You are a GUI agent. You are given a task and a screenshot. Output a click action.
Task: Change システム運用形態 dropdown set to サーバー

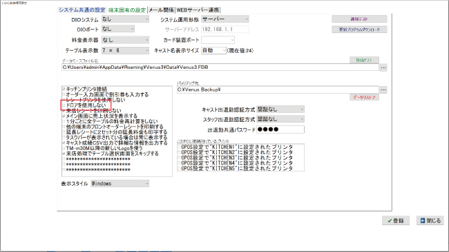[225, 19]
